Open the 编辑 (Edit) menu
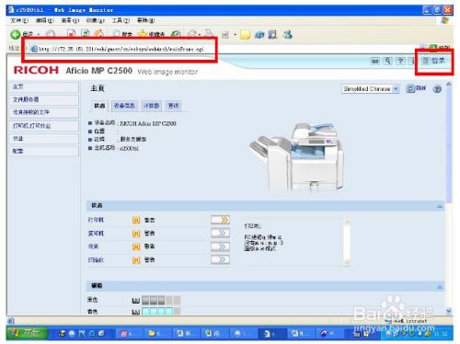 (45, 20)
